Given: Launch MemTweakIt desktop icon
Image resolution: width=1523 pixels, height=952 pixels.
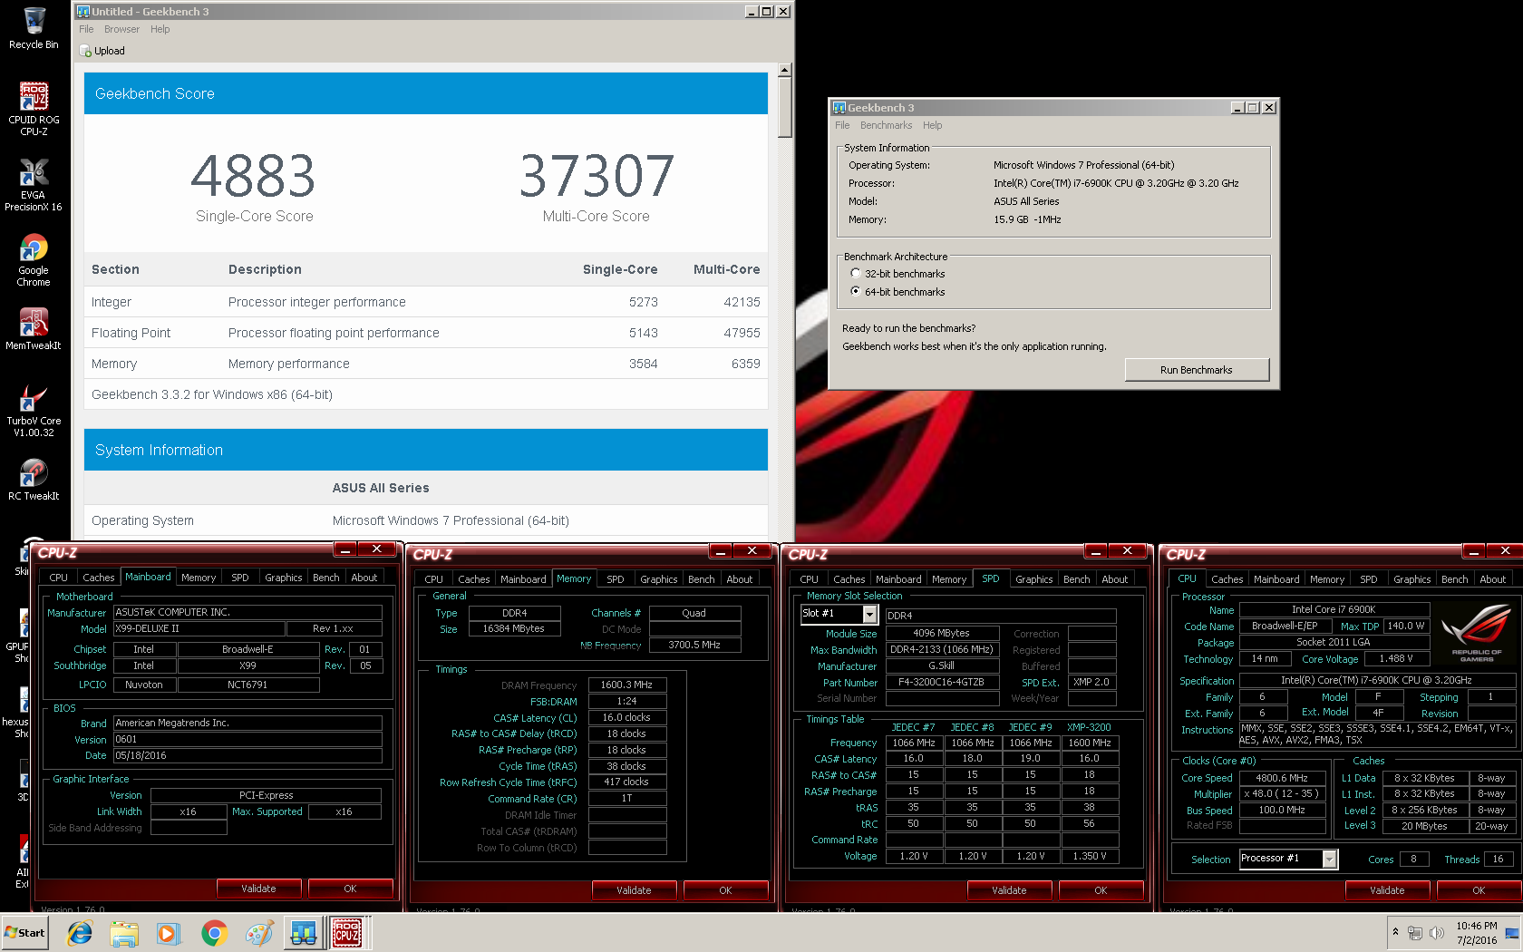Looking at the screenshot, I should [34, 328].
